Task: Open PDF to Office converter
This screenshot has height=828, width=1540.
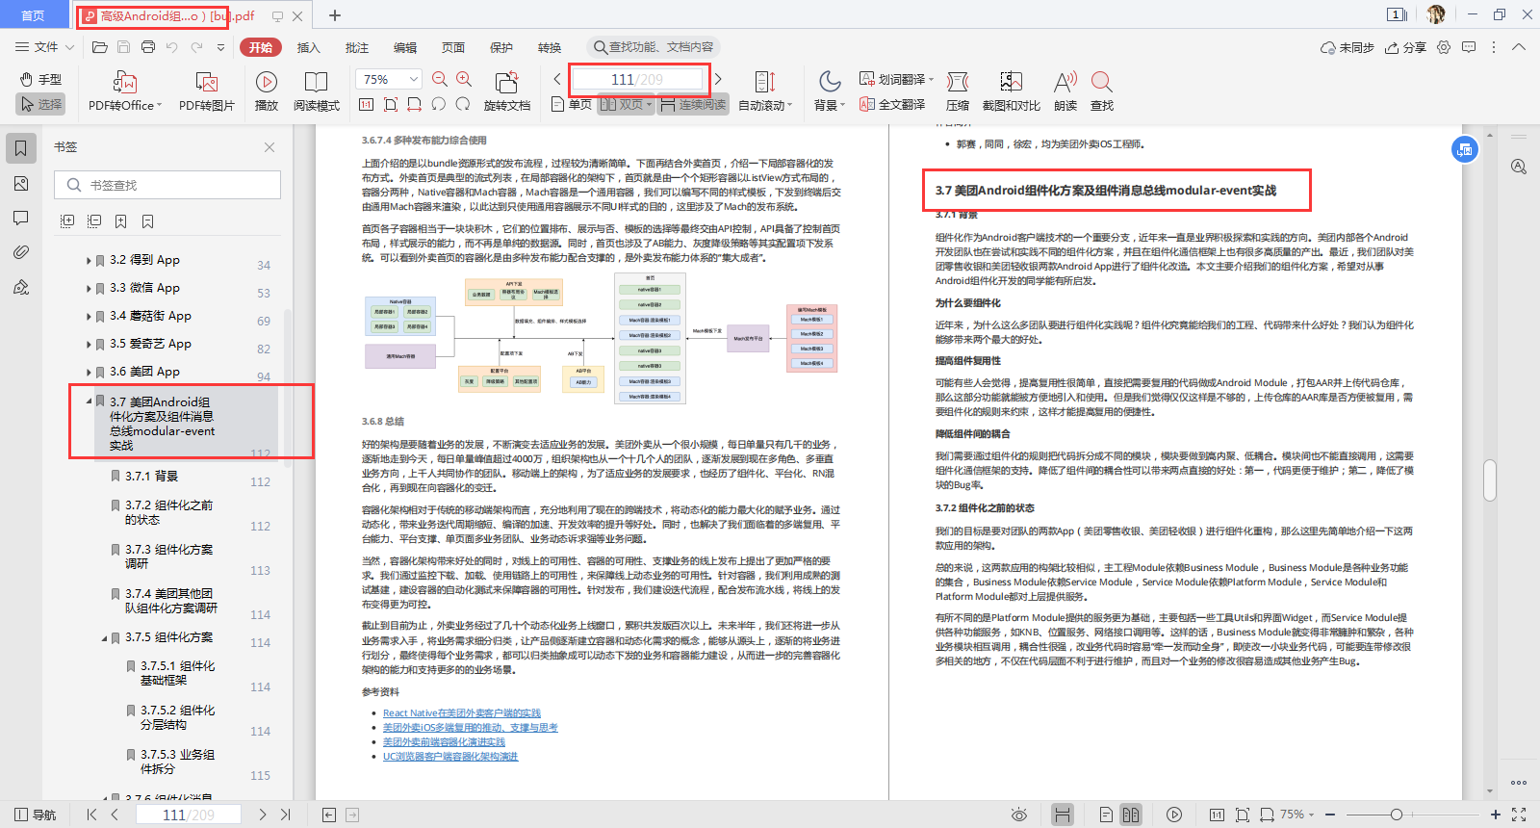Action: coord(125,91)
